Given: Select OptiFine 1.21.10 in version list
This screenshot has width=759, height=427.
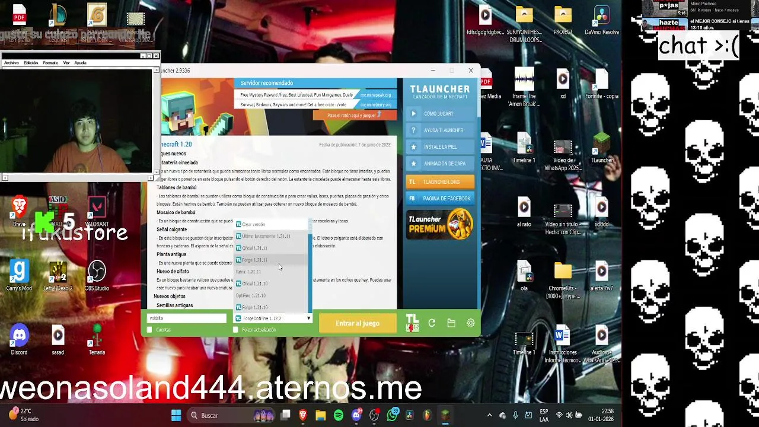Looking at the screenshot, I should tap(271, 295).
